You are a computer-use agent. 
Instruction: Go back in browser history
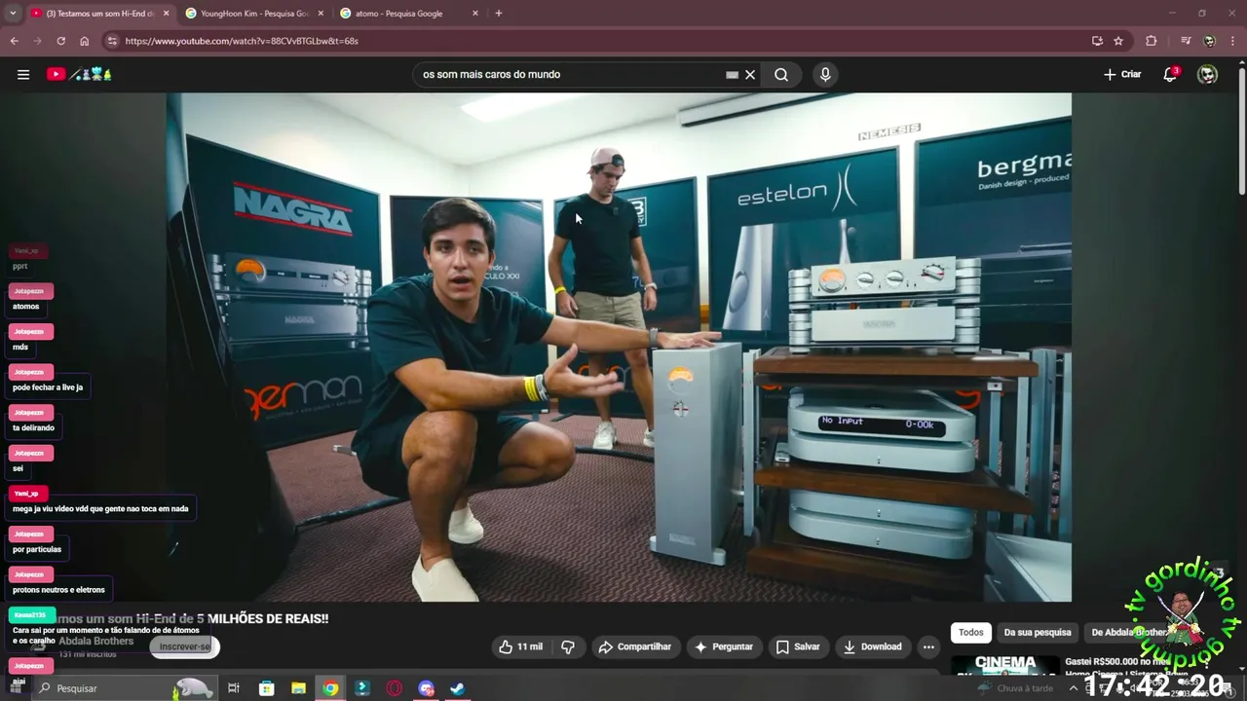14,41
